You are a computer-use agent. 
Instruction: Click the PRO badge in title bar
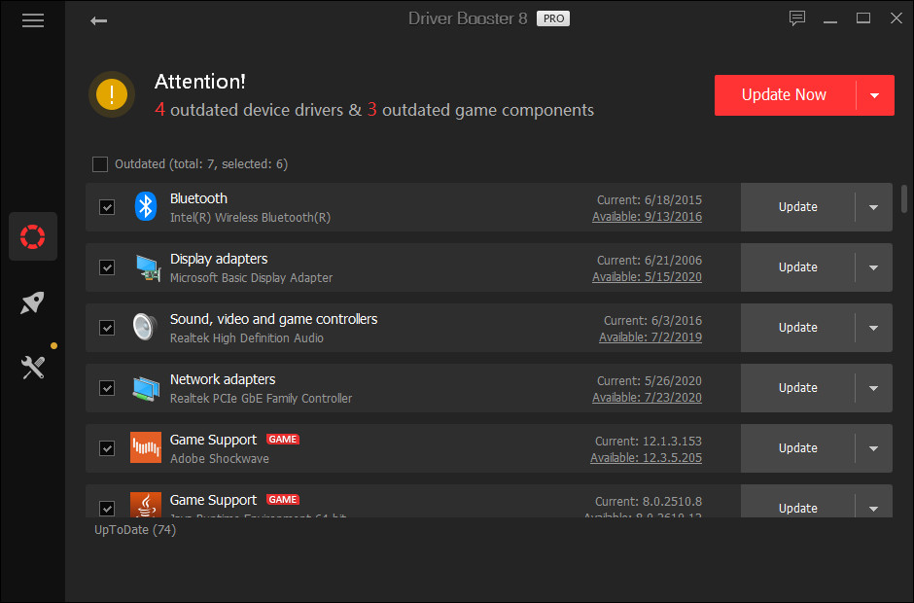(553, 18)
